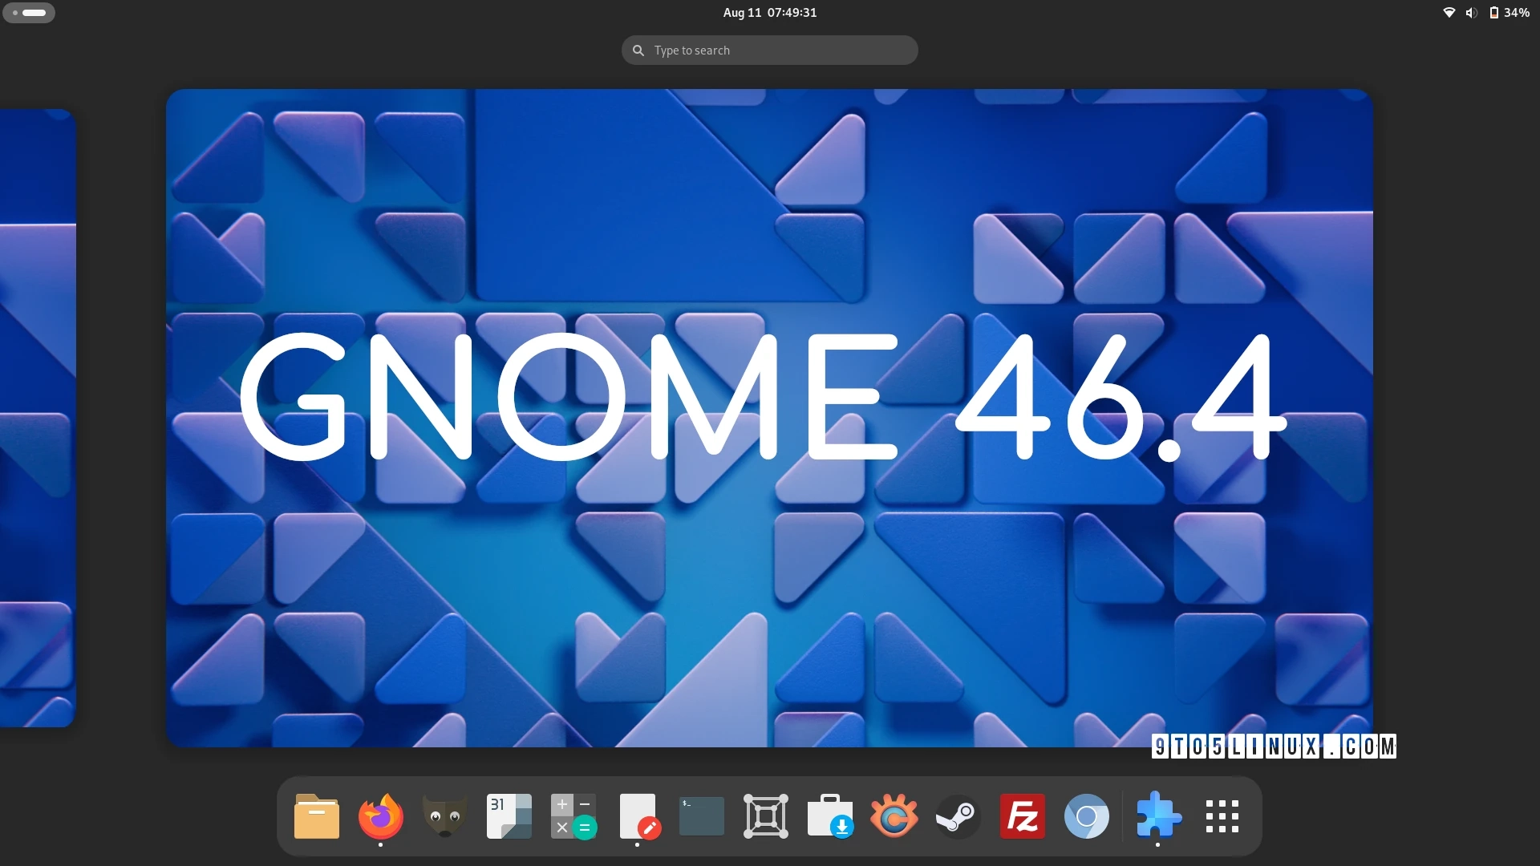This screenshot has height=866, width=1540.
Task: Launch Steam from the dock
Action: coord(958,816)
